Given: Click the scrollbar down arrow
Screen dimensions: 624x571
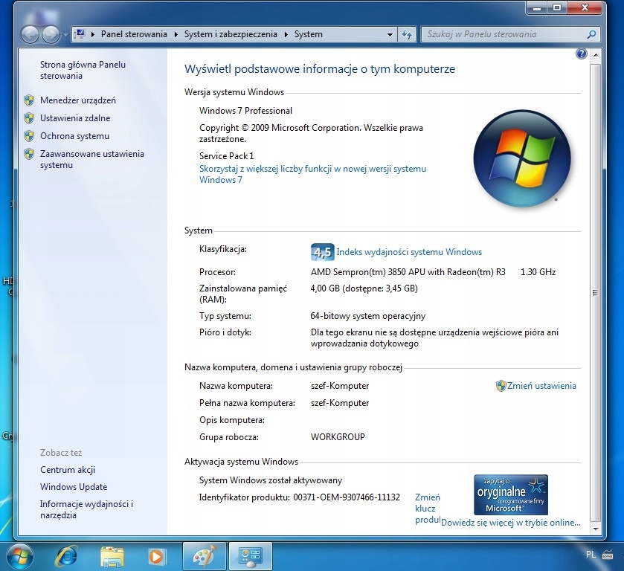Looking at the screenshot, I should tap(596, 529).
